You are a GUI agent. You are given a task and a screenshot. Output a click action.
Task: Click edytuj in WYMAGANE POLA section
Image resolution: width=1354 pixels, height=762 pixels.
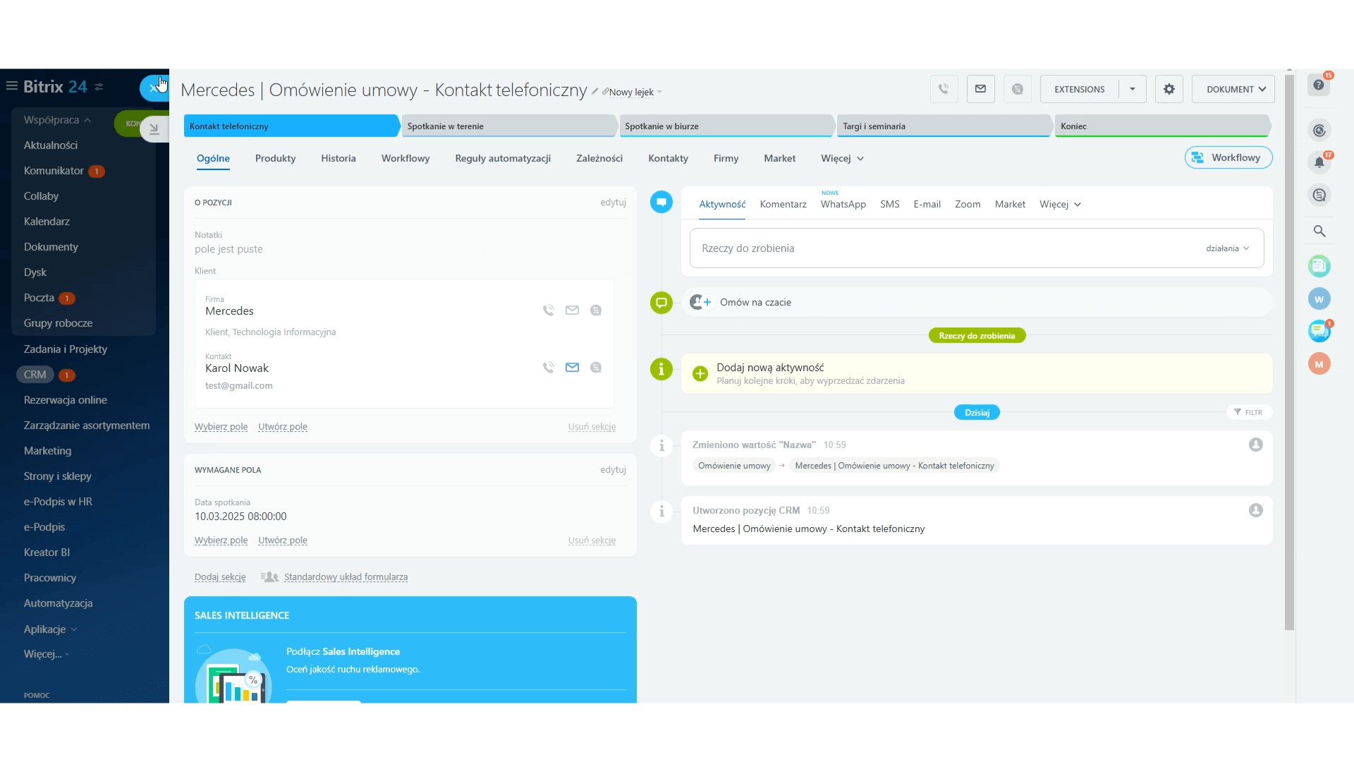[613, 470]
